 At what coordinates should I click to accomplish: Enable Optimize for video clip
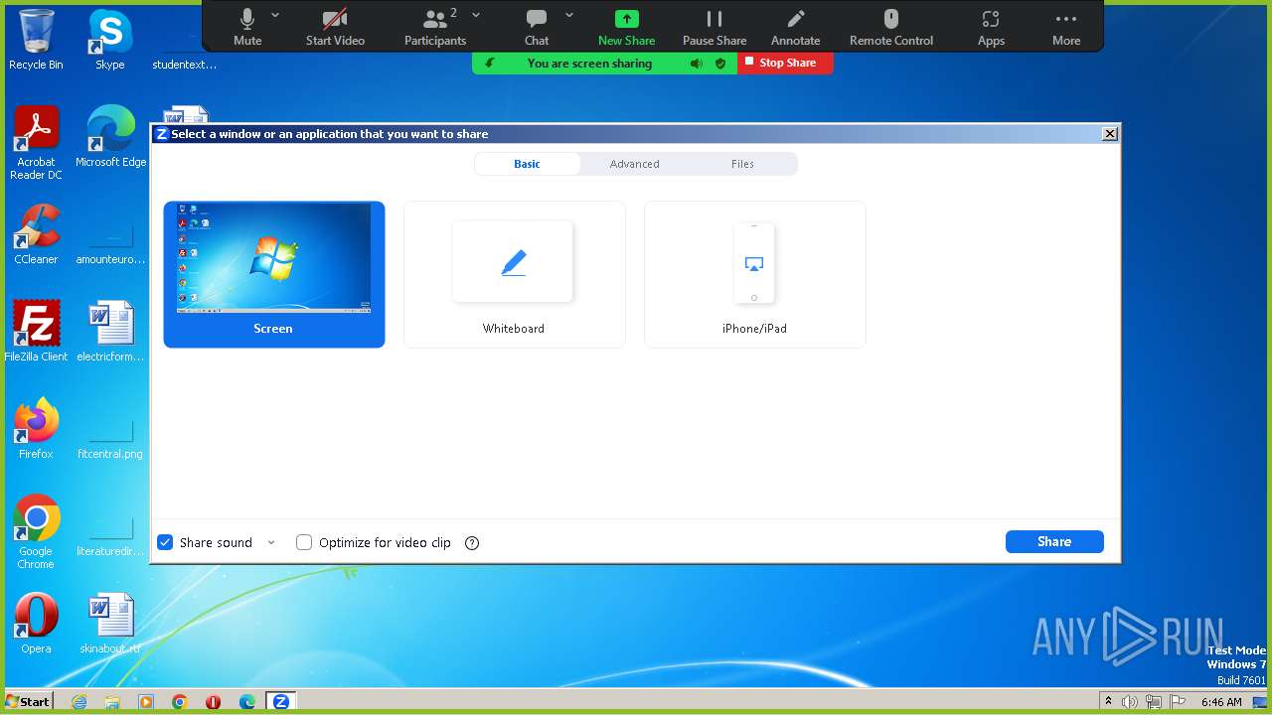pyautogui.click(x=304, y=542)
